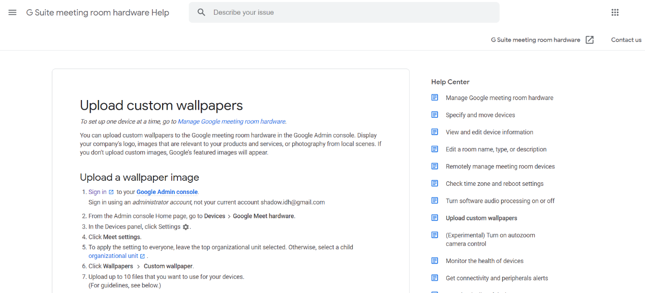Click the external-link icon beside G Suite meeting room hardware
Image resolution: width=645 pixels, height=293 pixels.
point(590,40)
